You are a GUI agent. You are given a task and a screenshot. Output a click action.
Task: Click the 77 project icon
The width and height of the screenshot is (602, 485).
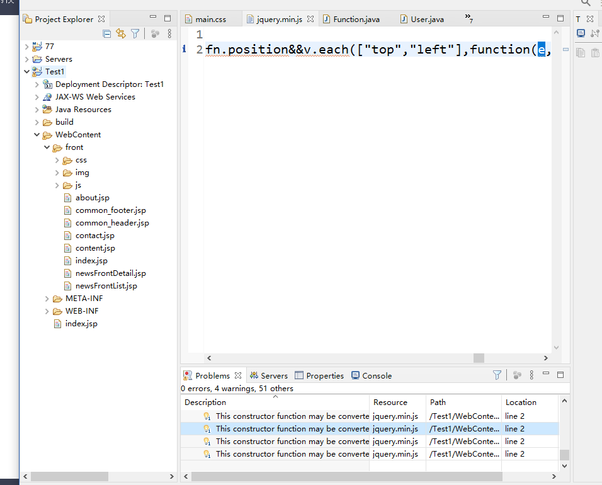37,47
